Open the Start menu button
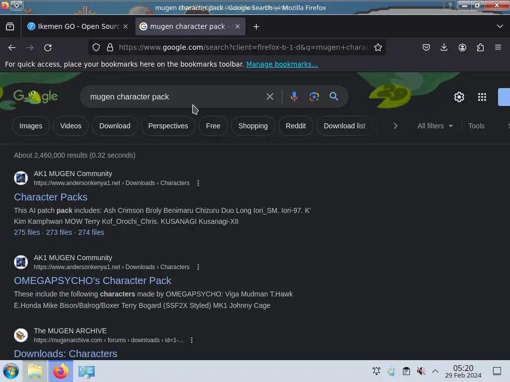The image size is (510, 382). 11,371
